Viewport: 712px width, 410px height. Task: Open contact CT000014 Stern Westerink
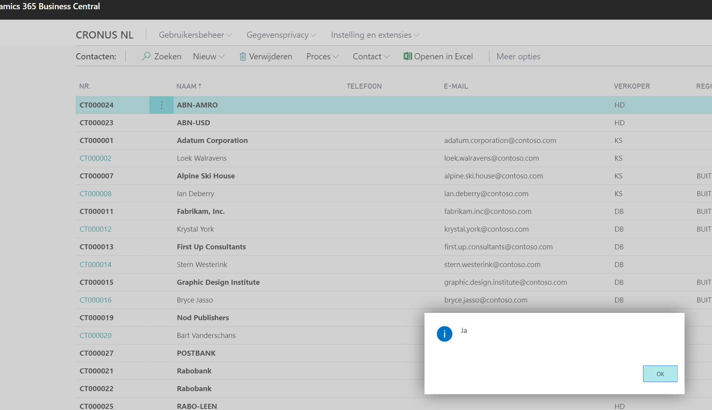tap(95, 264)
